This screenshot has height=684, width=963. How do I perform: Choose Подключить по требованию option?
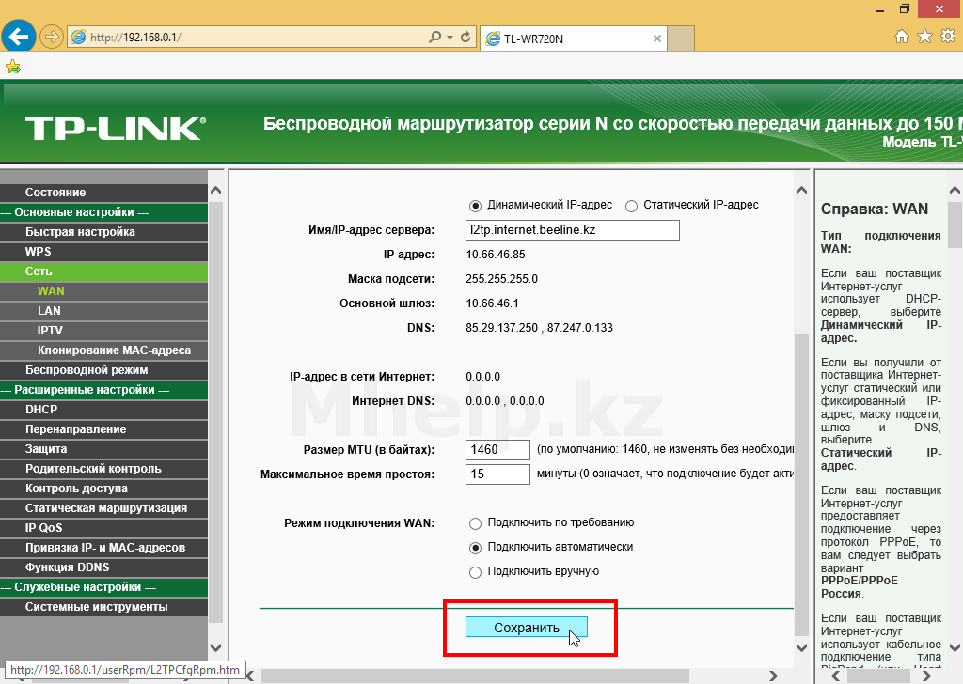[x=476, y=523]
